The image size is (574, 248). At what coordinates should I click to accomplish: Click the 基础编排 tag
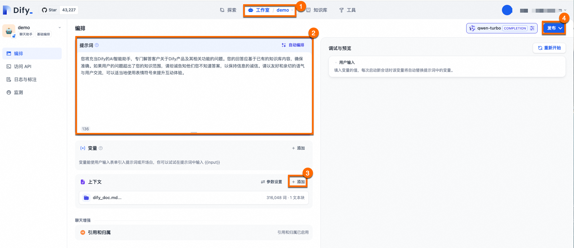pos(44,34)
